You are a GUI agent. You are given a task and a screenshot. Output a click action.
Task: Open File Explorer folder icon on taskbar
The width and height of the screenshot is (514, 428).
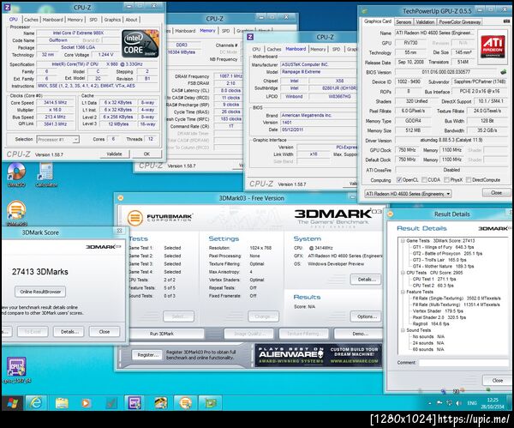click(x=62, y=403)
